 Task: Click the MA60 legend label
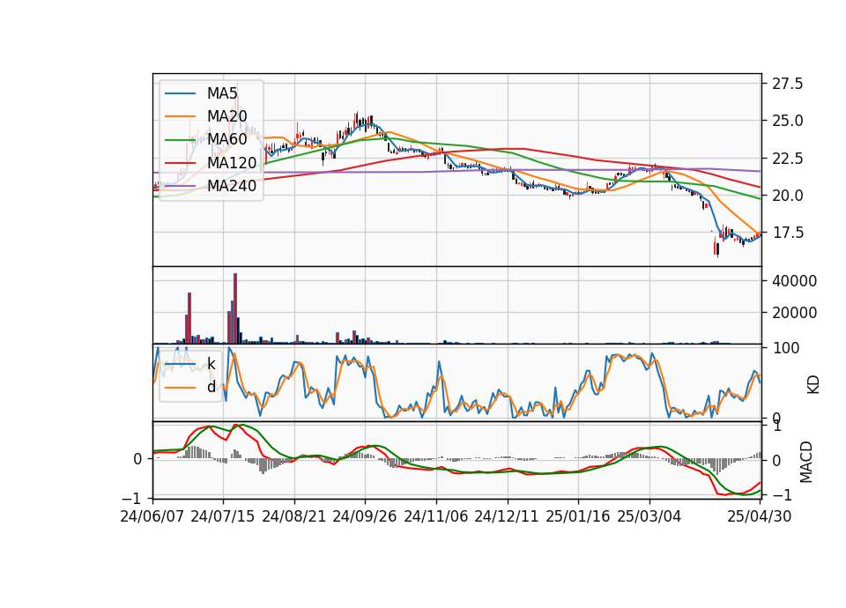pyautogui.click(x=226, y=139)
